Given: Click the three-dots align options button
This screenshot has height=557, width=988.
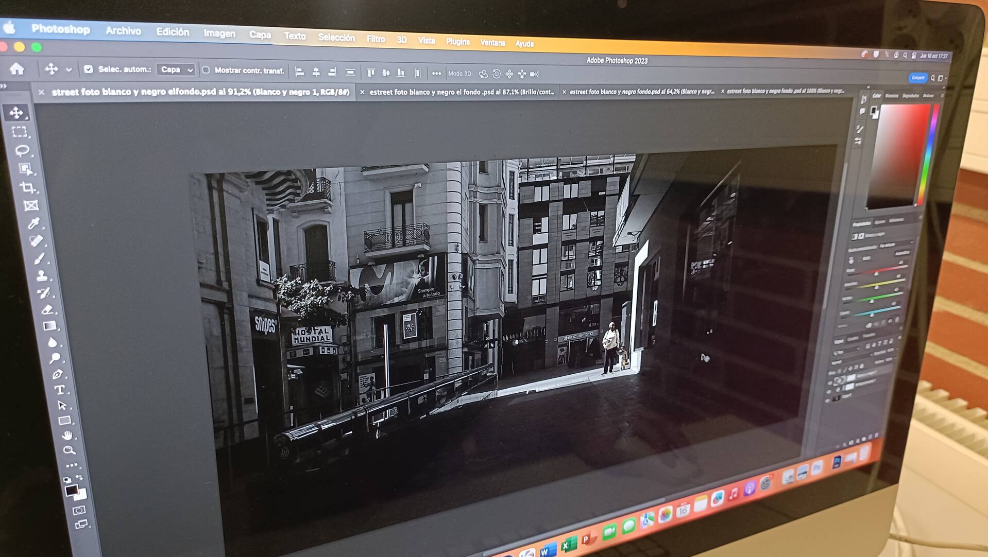Looking at the screenshot, I should (x=436, y=74).
